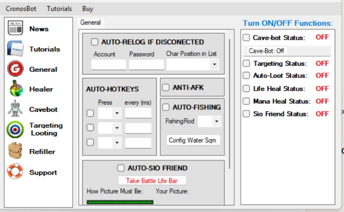Open Targeting Looting bullseye icon
The width and height of the screenshot is (344, 212).
[15, 130]
